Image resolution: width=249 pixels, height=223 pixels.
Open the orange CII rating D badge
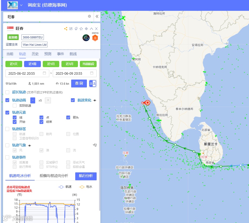click(95, 38)
